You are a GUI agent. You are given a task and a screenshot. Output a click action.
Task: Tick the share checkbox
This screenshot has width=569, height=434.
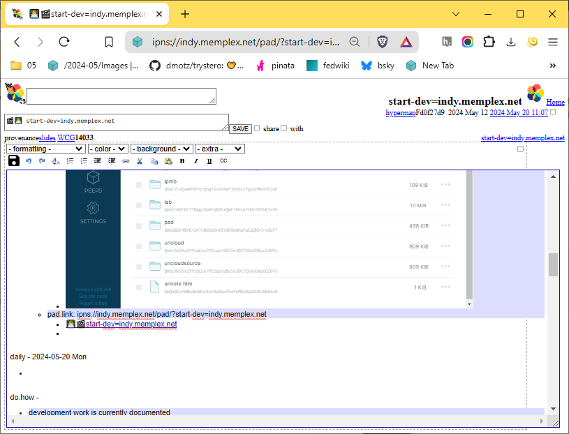point(257,128)
